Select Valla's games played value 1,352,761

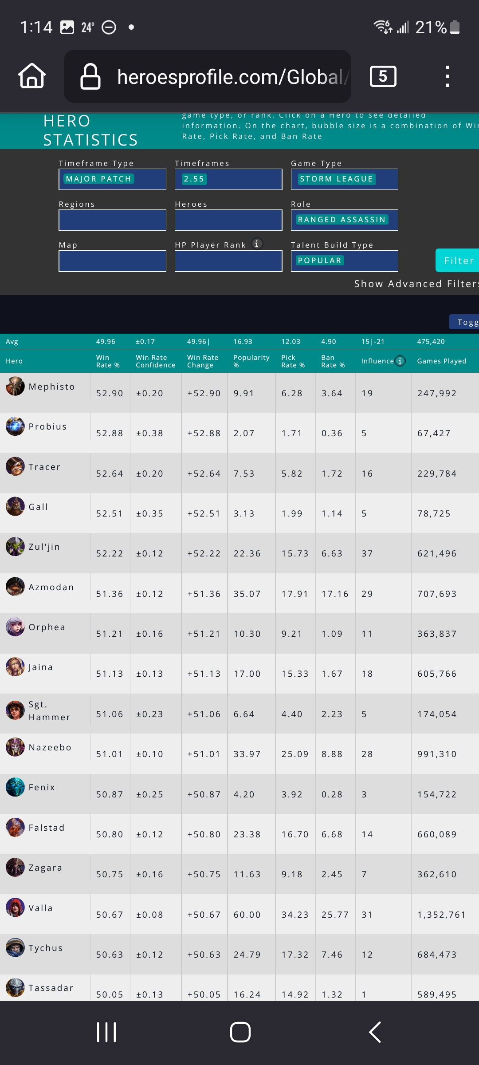tap(441, 915)
